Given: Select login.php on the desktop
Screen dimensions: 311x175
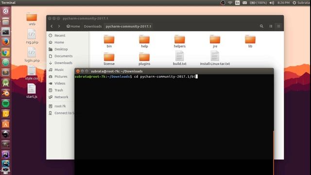Looking at the screenshot, I should click(x=32, y=55).
